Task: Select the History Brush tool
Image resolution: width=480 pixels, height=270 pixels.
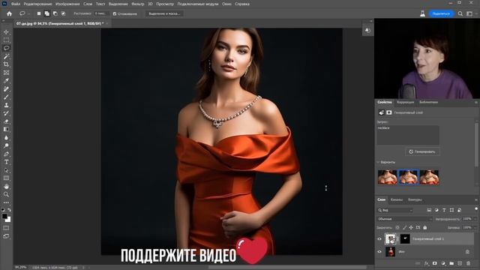Action: pos(6,113)
